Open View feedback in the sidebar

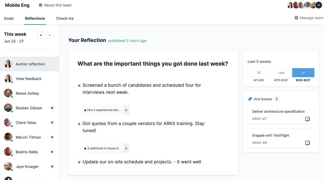pos(28,79)
